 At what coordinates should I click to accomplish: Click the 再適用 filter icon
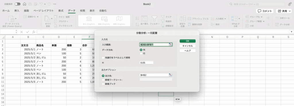pyautogui.click(x=163, y=21)
